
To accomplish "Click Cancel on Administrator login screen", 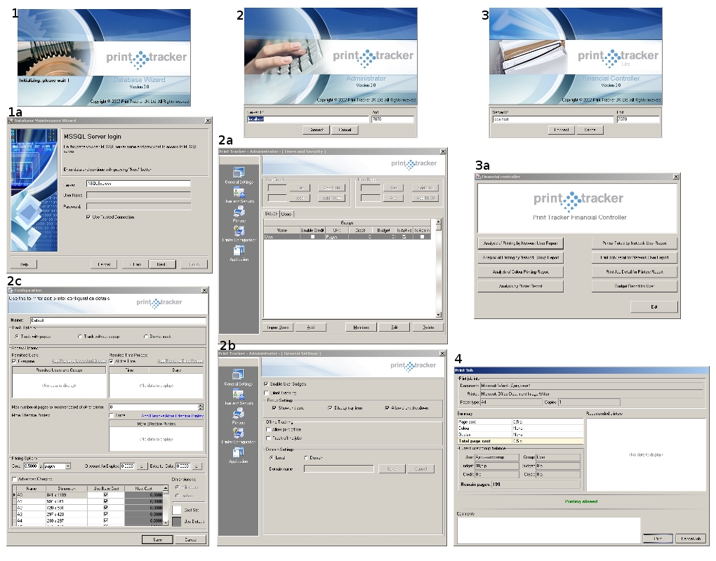I will [345, 130].
